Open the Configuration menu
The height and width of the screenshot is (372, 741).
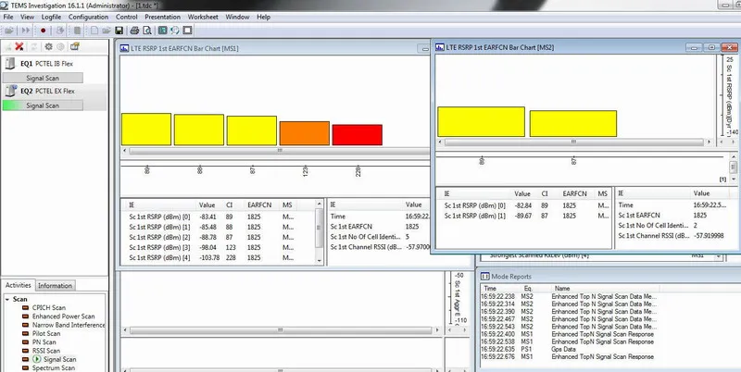[88, 17]
